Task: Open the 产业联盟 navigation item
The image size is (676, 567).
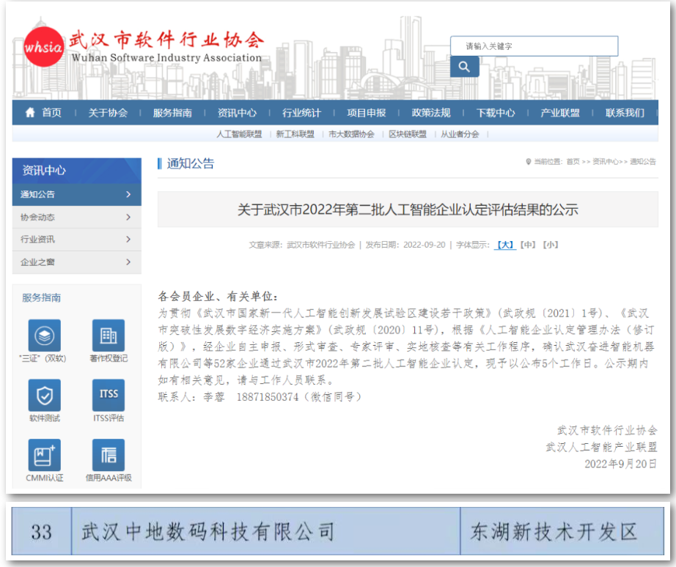Action: [560, 113]
